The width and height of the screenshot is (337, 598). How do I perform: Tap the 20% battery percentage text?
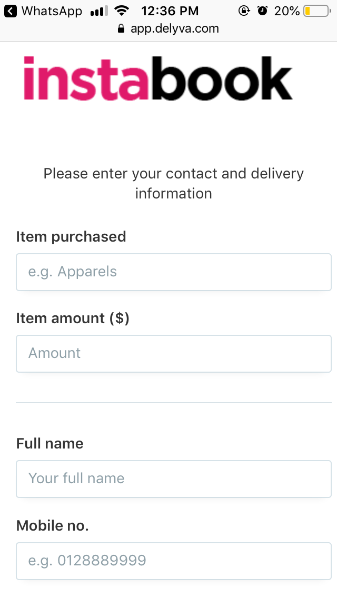(x=286, y=11)
